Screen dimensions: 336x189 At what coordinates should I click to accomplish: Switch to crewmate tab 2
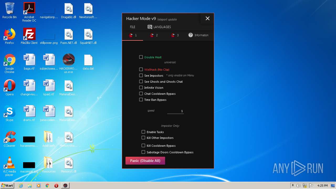coord(154,35)
